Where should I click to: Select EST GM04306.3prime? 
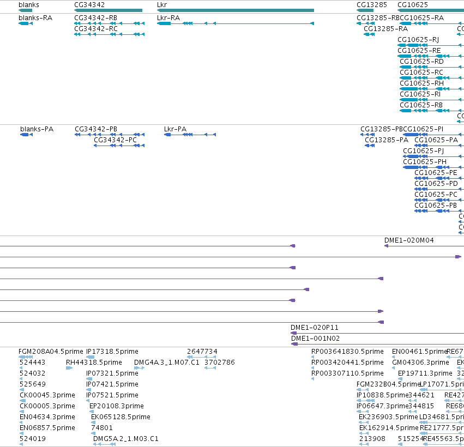pos(420,363)
